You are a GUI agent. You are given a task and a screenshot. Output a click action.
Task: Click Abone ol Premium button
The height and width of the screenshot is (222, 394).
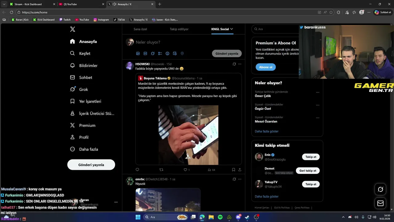pos(266,67)
